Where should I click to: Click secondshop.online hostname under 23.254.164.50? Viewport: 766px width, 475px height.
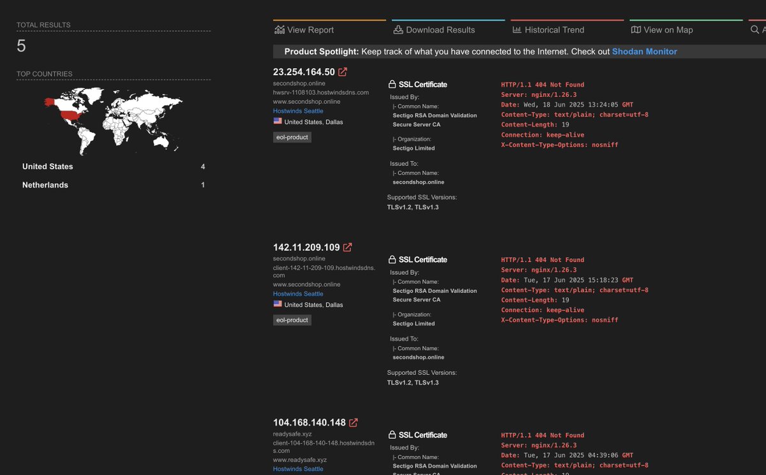click(x=299, y=84)
